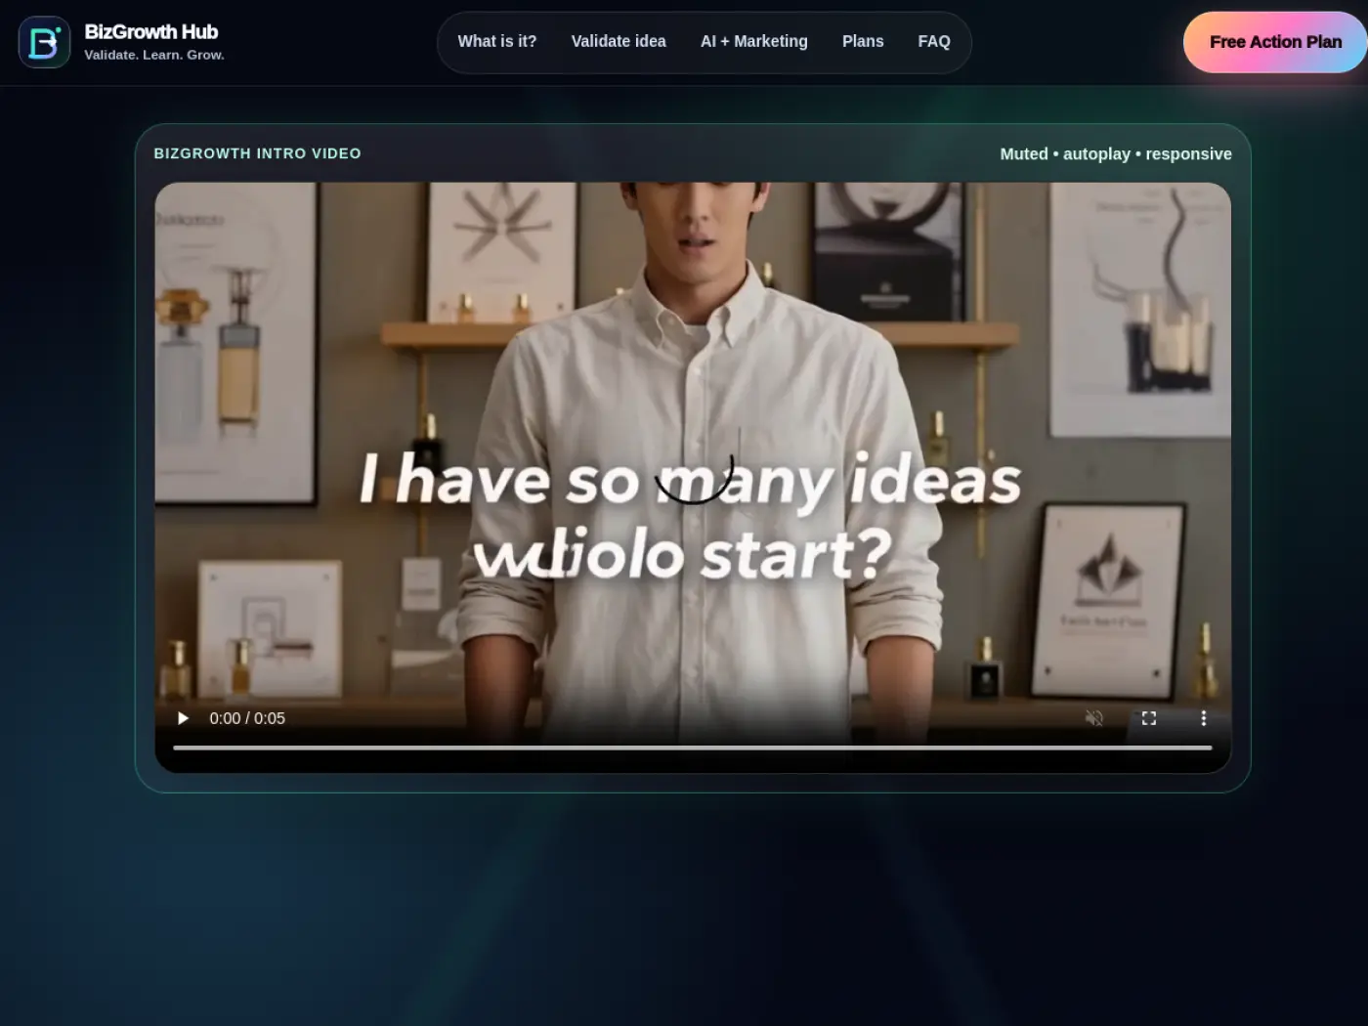Screen dimensions: 1368x1026
Task: Click the "Validate. Learn. Grow." tagline
Action: coord(154,55)
